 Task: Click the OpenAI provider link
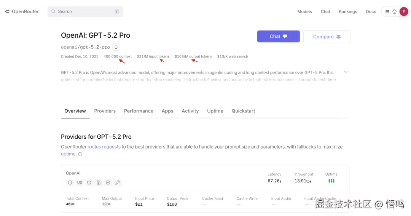[73, 173]
